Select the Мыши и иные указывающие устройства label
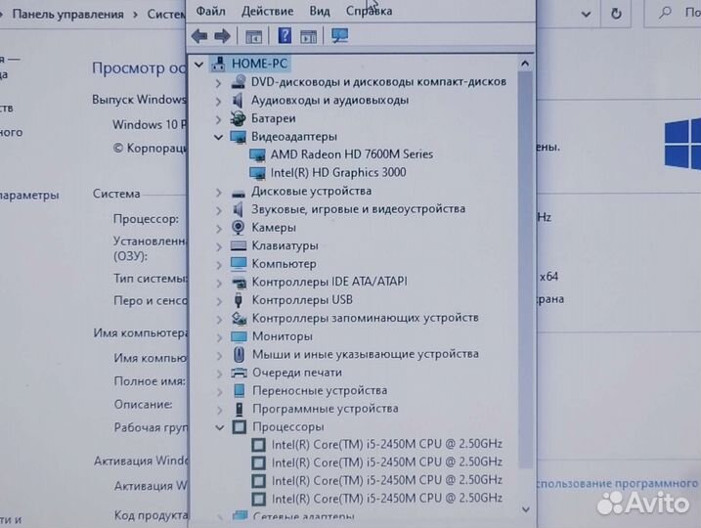 pos(366,354)
